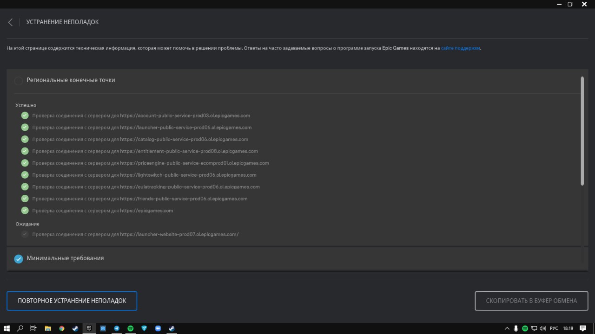This screenshot has height=334, width=595.
Task: Select text of eulatracking-public-service-prod06 check row
Action: point(146,186)
